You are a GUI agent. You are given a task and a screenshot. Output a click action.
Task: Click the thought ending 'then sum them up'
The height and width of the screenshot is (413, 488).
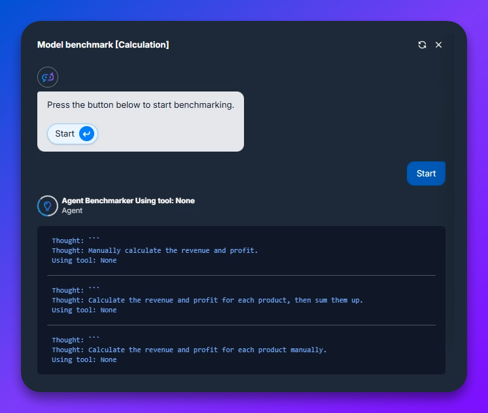tap(207, 300)
